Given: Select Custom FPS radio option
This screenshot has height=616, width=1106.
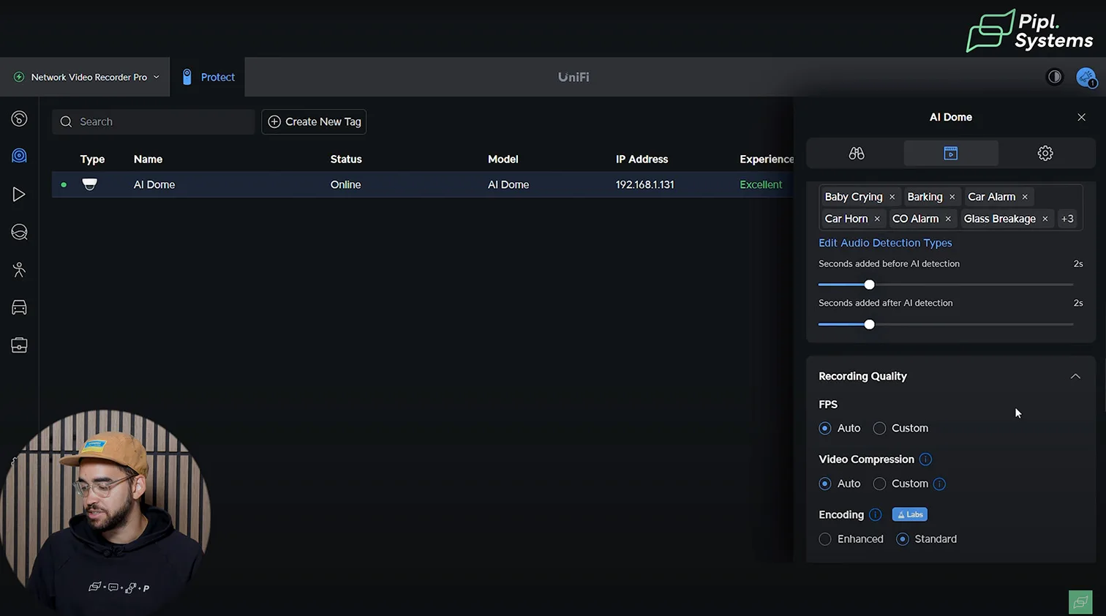Looking at the screenshot, I should click(x=880, y=428).
